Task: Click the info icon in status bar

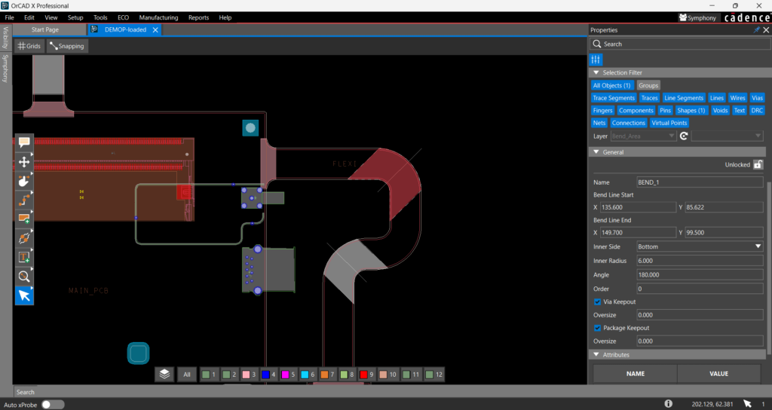Action: (668, 404)
